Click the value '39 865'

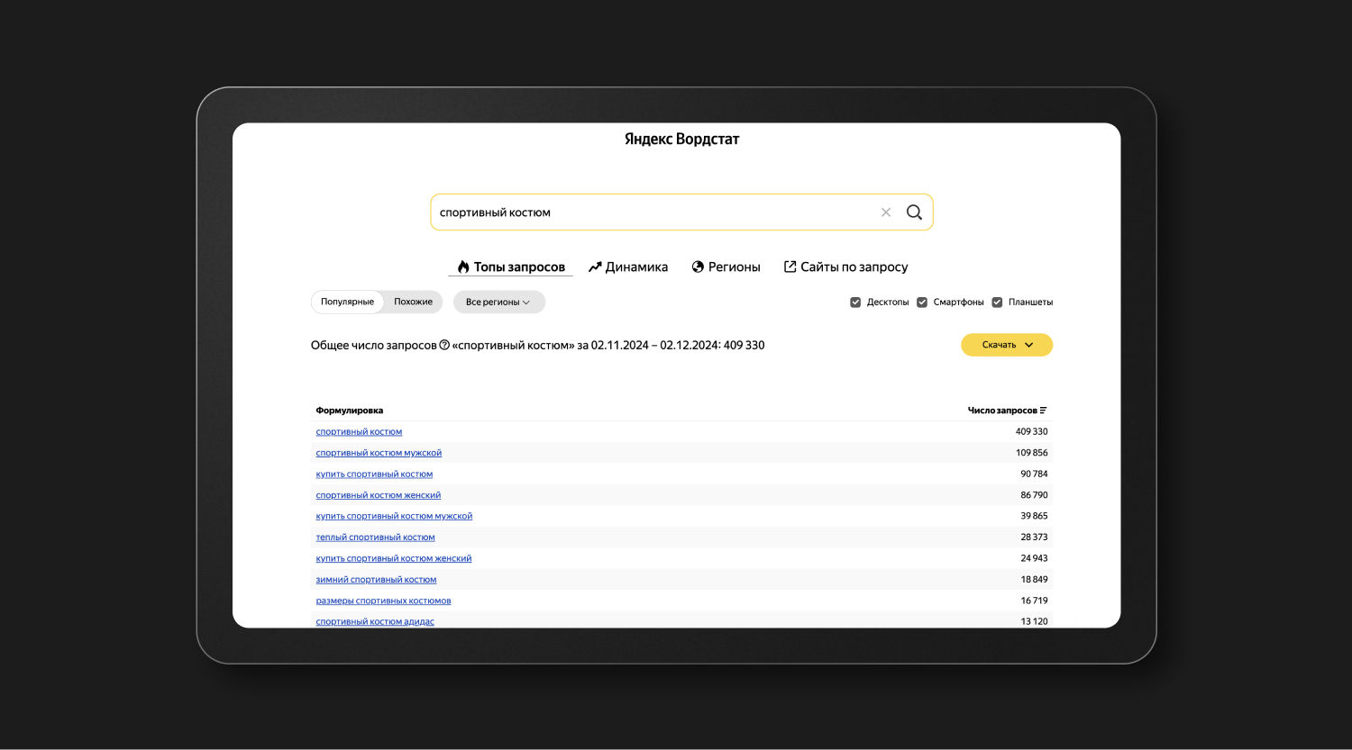click(x=1034, y=516)
